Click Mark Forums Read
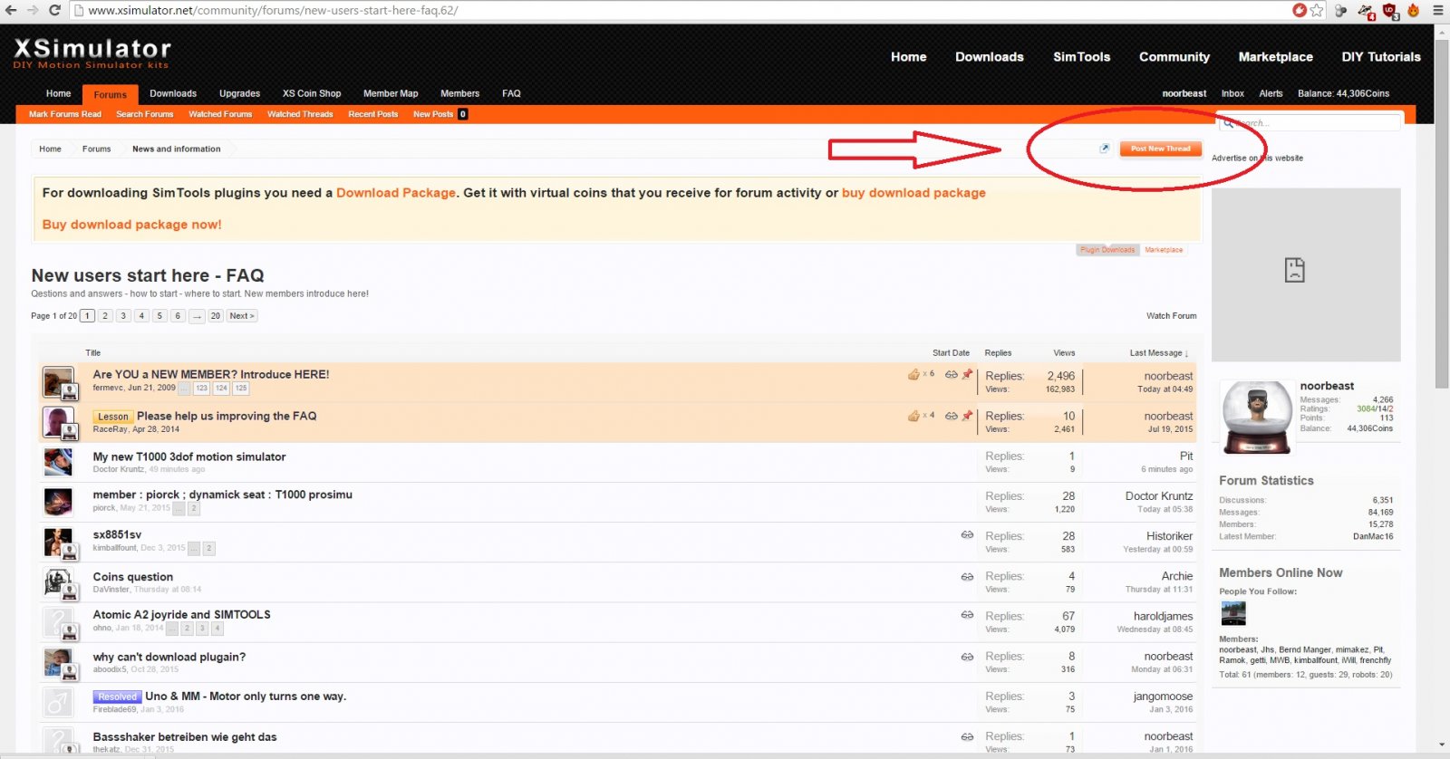Screen dimensions: 1450x759 [65, 114]
